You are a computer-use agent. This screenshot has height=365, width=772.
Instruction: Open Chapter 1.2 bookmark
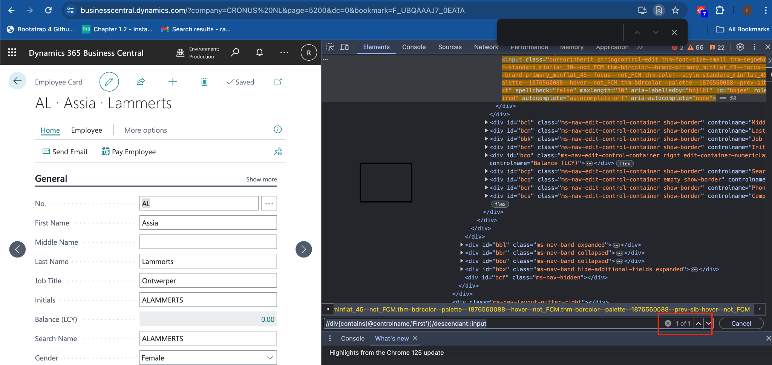(x=118, y=29)
